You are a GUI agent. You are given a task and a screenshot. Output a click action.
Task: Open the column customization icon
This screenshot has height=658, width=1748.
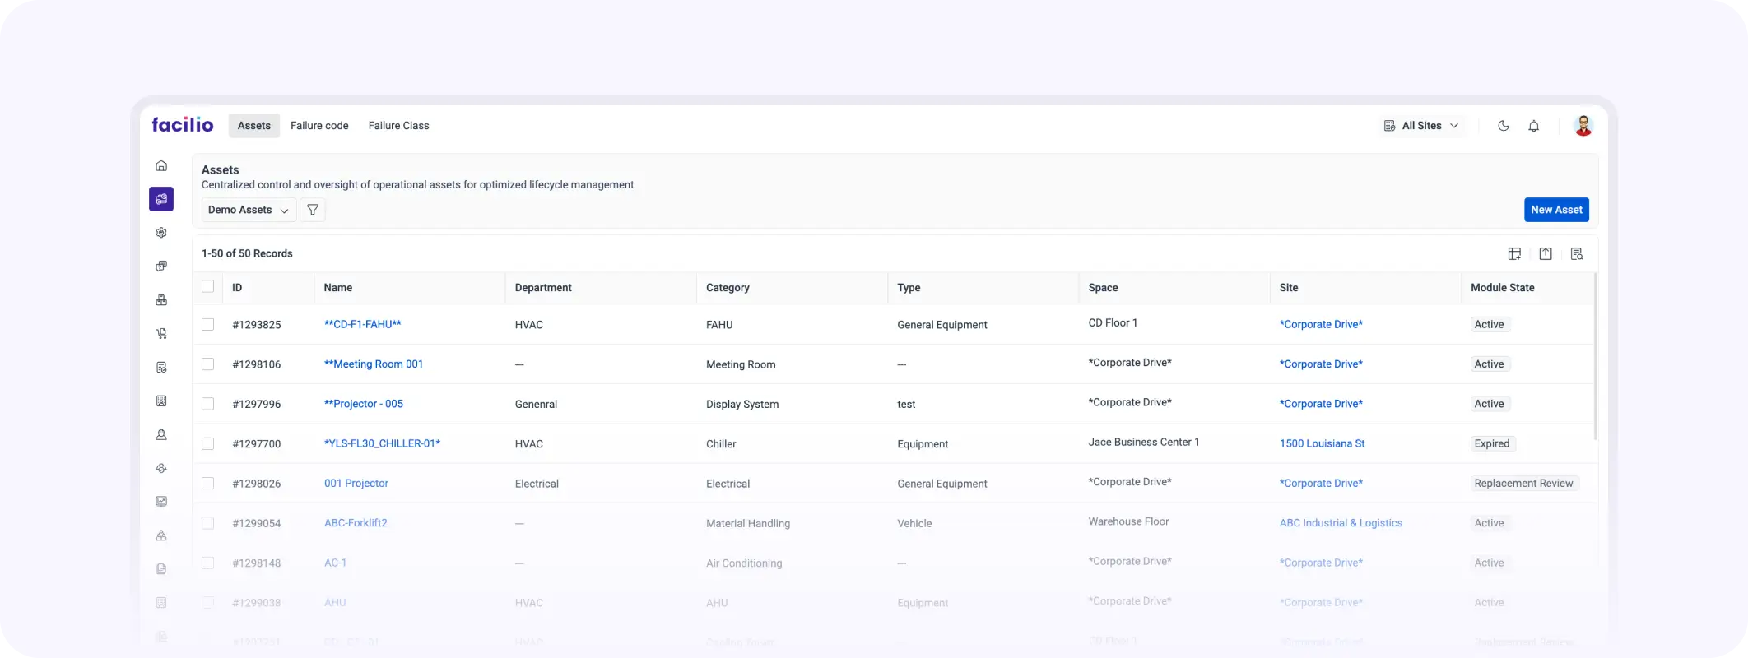1514,254
